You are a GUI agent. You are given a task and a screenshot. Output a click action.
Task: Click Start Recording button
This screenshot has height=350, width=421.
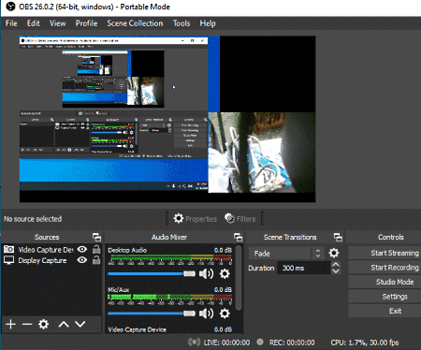(395, 268)
